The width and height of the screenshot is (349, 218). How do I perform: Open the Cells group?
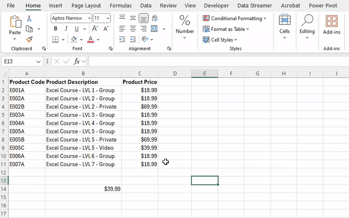click(284, 27)
